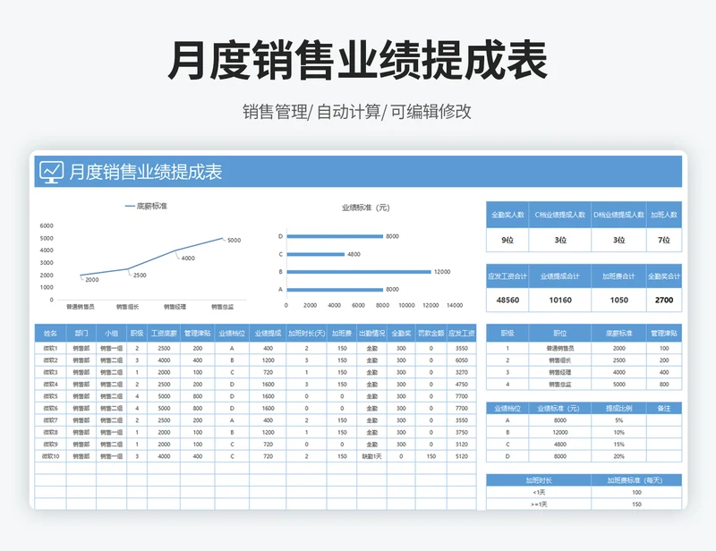Click the total value 48560
Screen dimensions: 716x551
(x=507, y=300)
